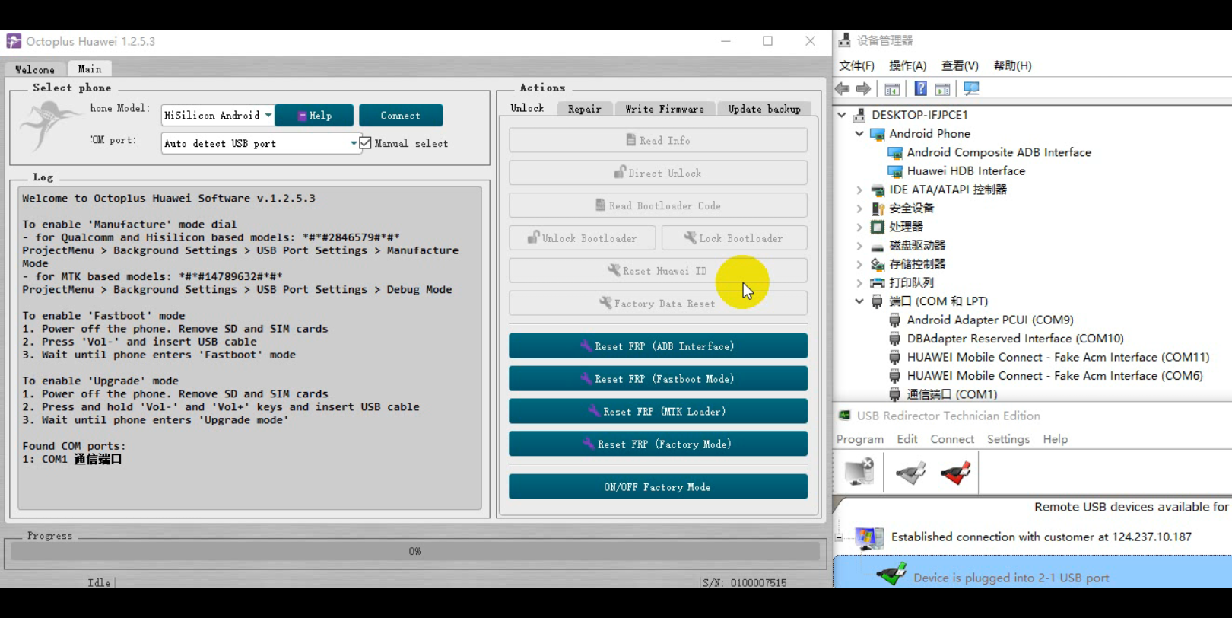Click the blue help icon in Device Manager toolbar
This screenshot has width=1232, height=618.
tap(920, 89)
